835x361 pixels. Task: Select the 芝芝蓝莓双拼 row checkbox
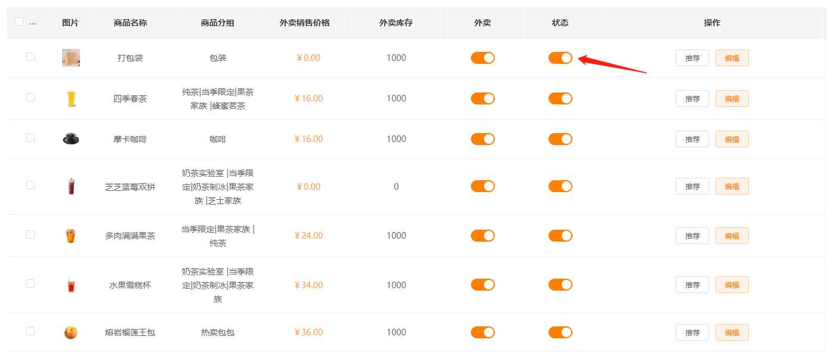click(30, 185)
